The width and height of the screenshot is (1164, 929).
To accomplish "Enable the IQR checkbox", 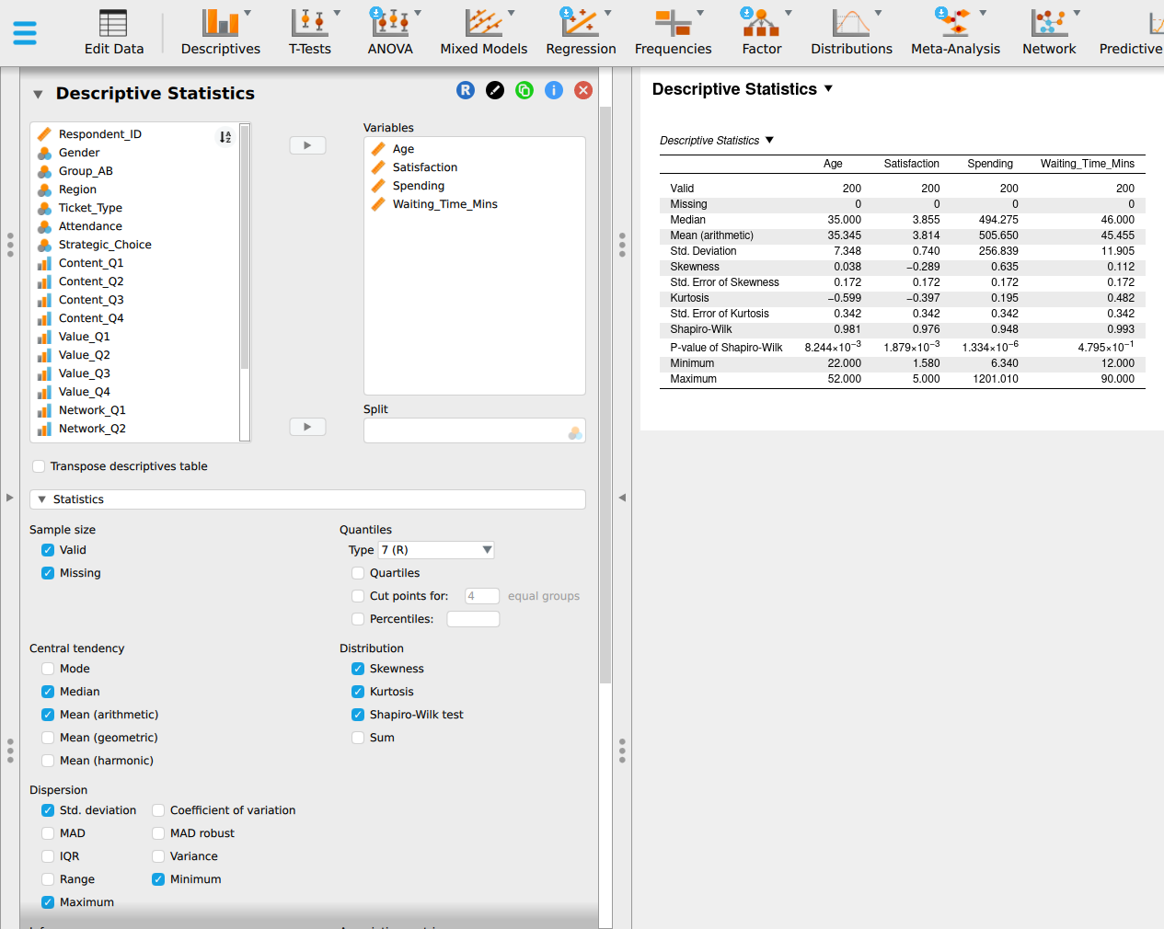I will tap(48, 856).
